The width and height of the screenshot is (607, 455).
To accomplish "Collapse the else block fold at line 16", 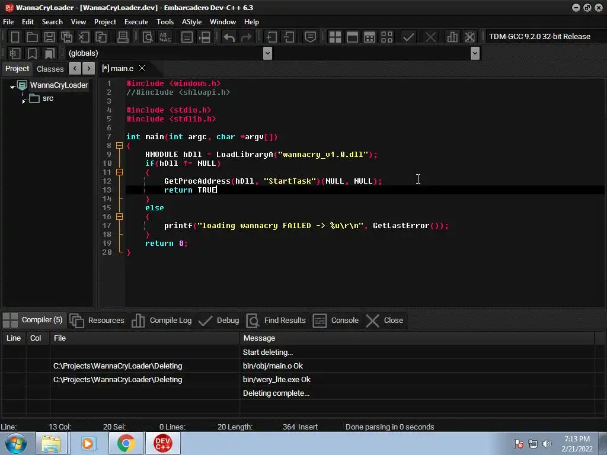I will (120, 217).
